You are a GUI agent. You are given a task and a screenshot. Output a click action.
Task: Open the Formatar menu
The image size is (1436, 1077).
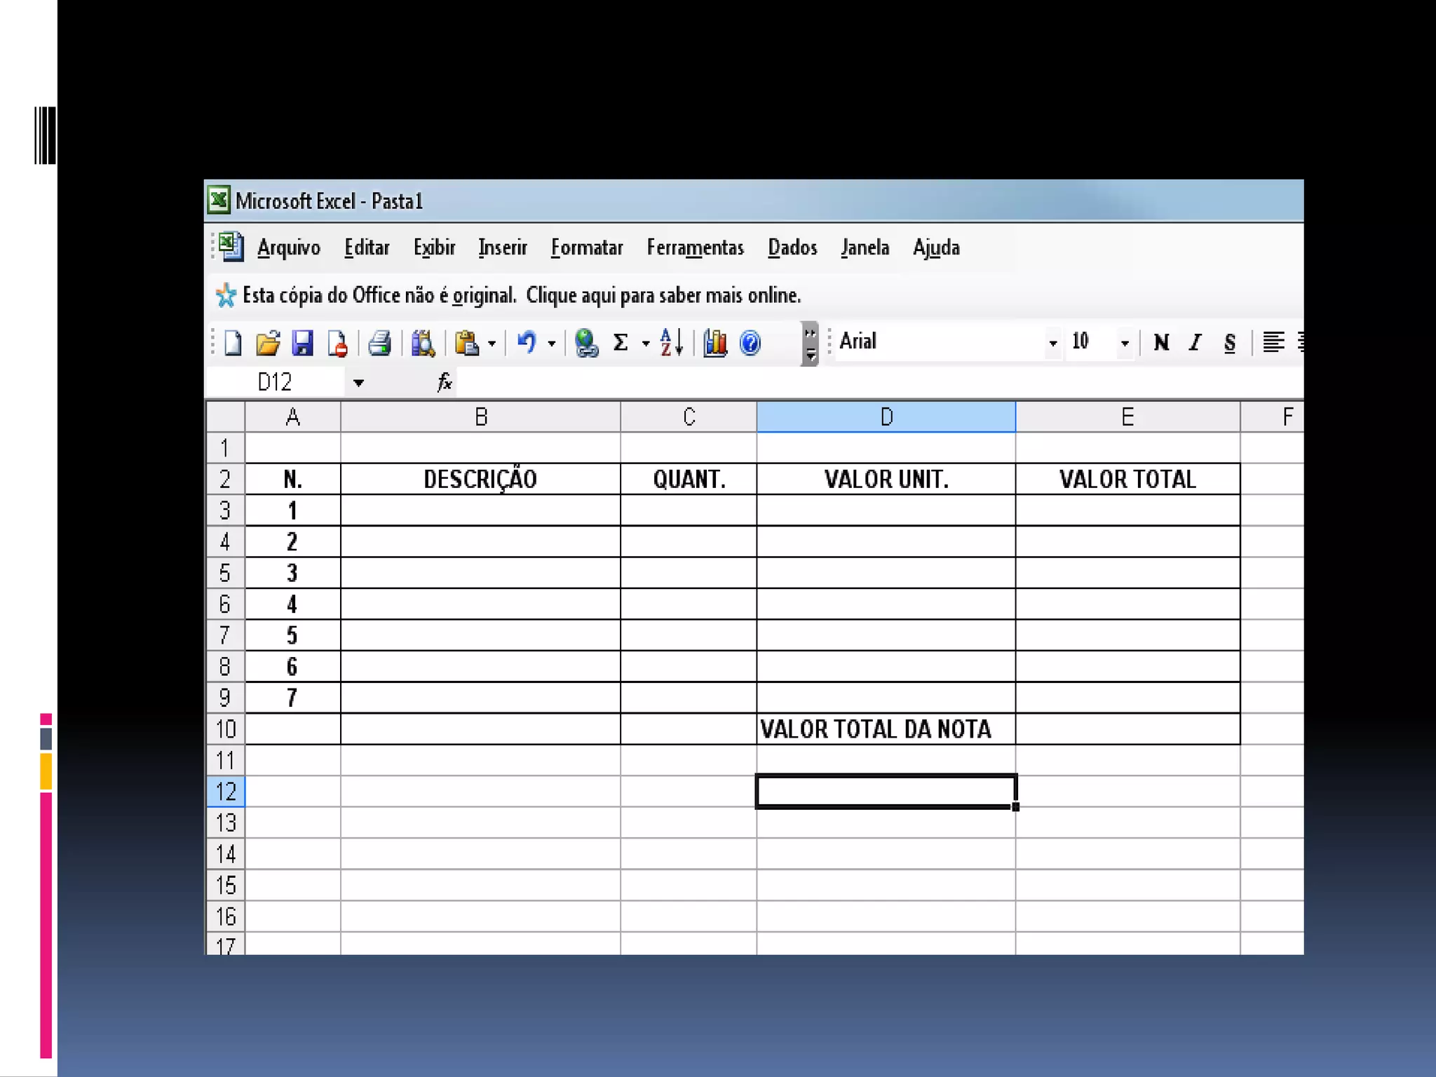[x=586, y=248]
